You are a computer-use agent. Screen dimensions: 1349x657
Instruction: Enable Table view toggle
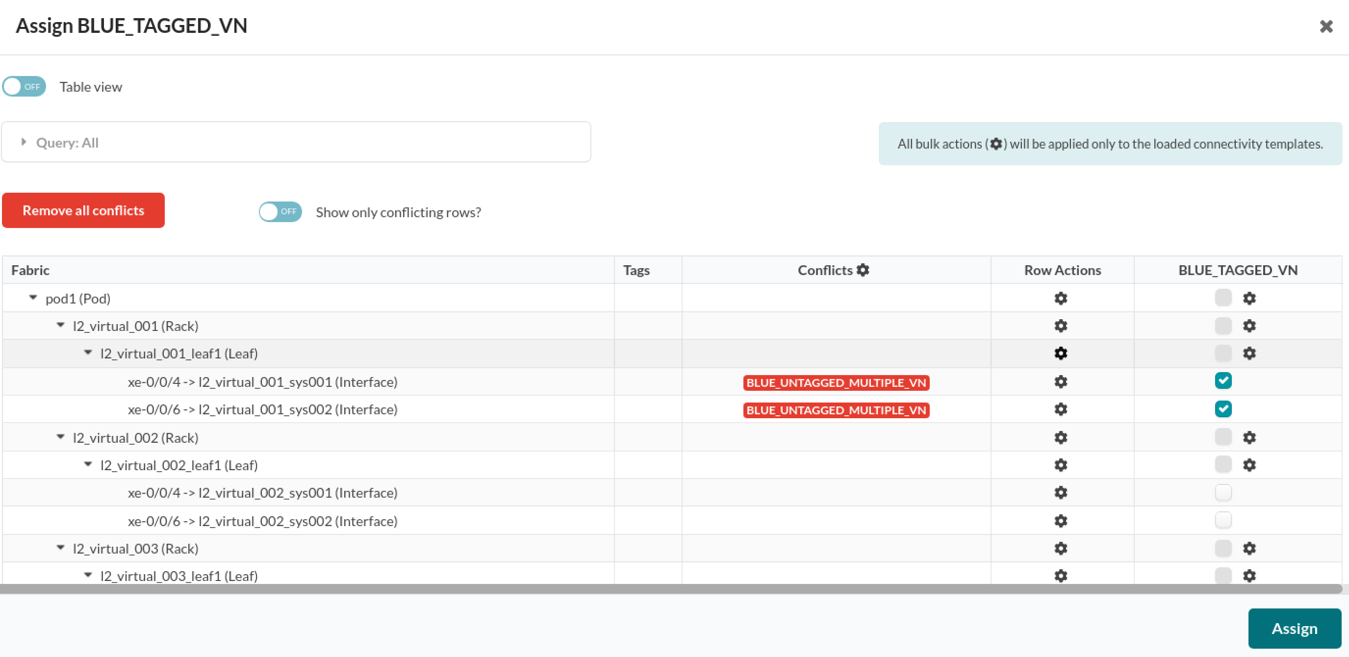coord(24,86)
